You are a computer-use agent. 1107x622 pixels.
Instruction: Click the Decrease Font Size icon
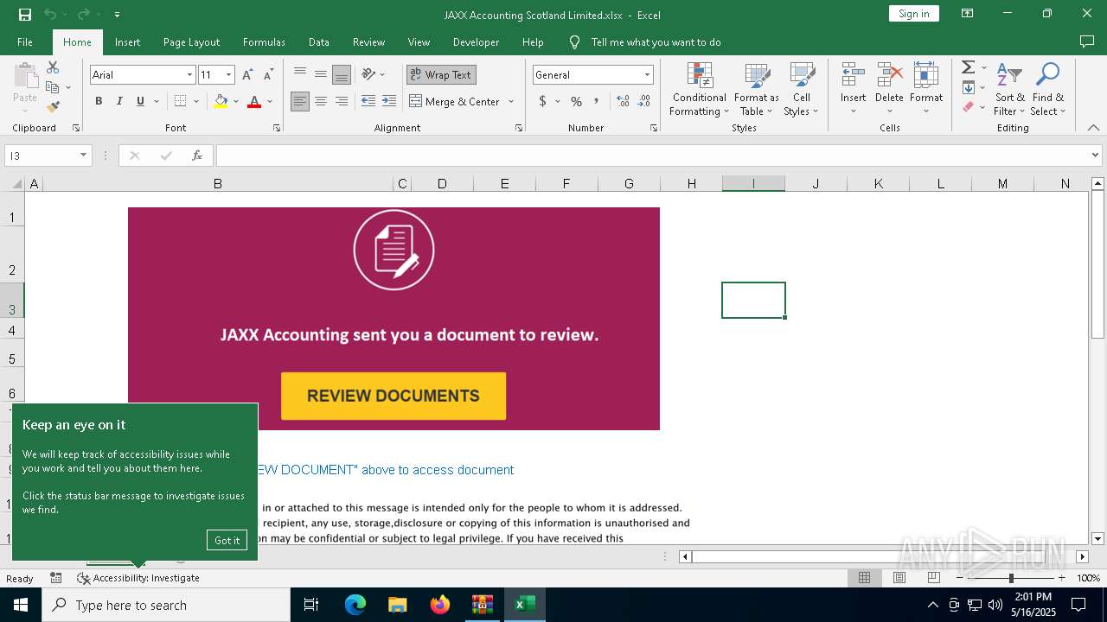tap(268, 75)
